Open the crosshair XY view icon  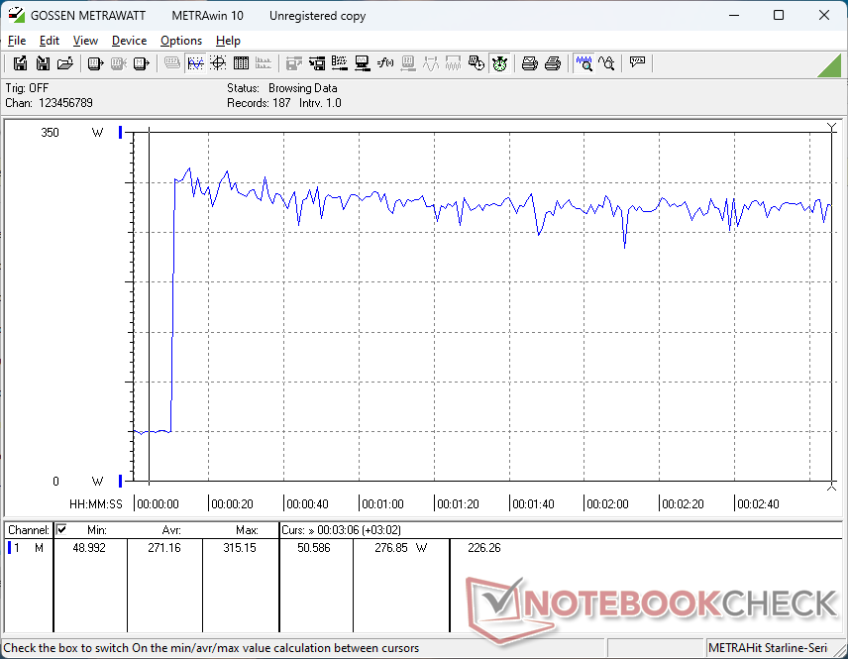[218, 63]
